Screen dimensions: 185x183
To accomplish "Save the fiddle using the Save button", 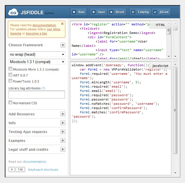I will pyautogui.click(x=98, y=12).
